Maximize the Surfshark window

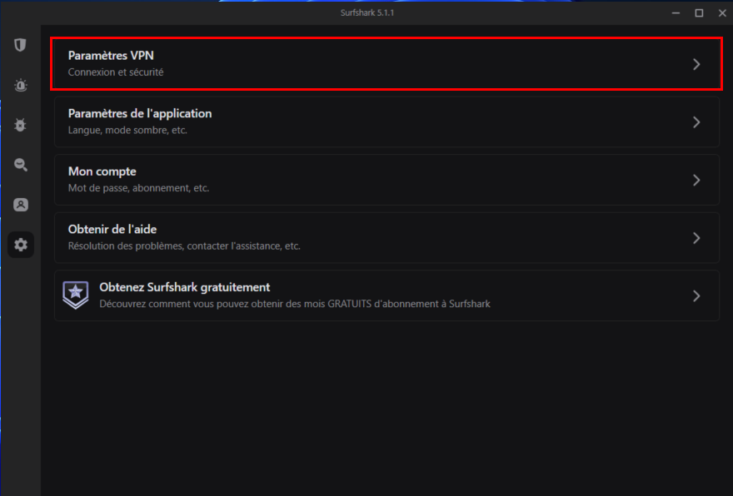(700, 13)
